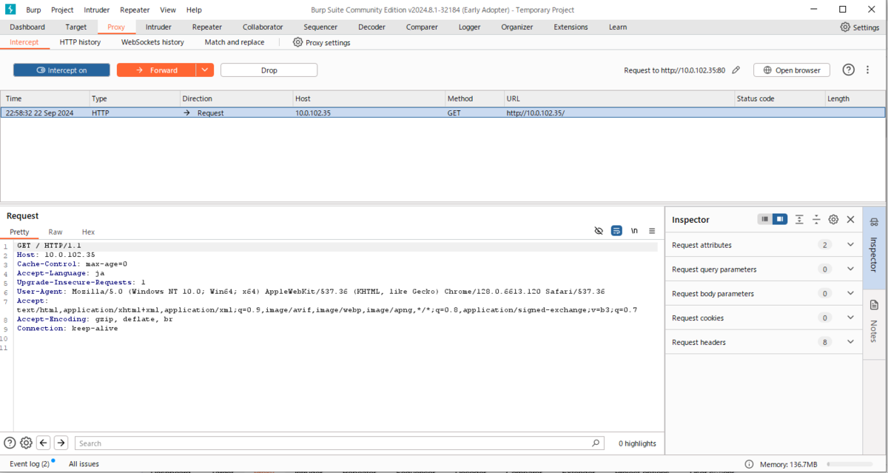This screenshot has width=888, height=473.
Task: Open All issues in status bar
Action: pos(84,464)
